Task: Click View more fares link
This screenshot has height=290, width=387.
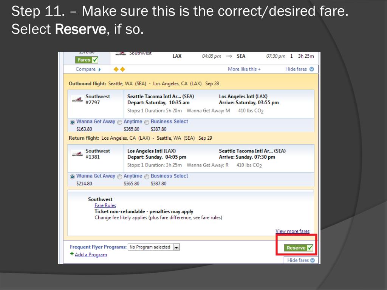Action: (293, 231)
